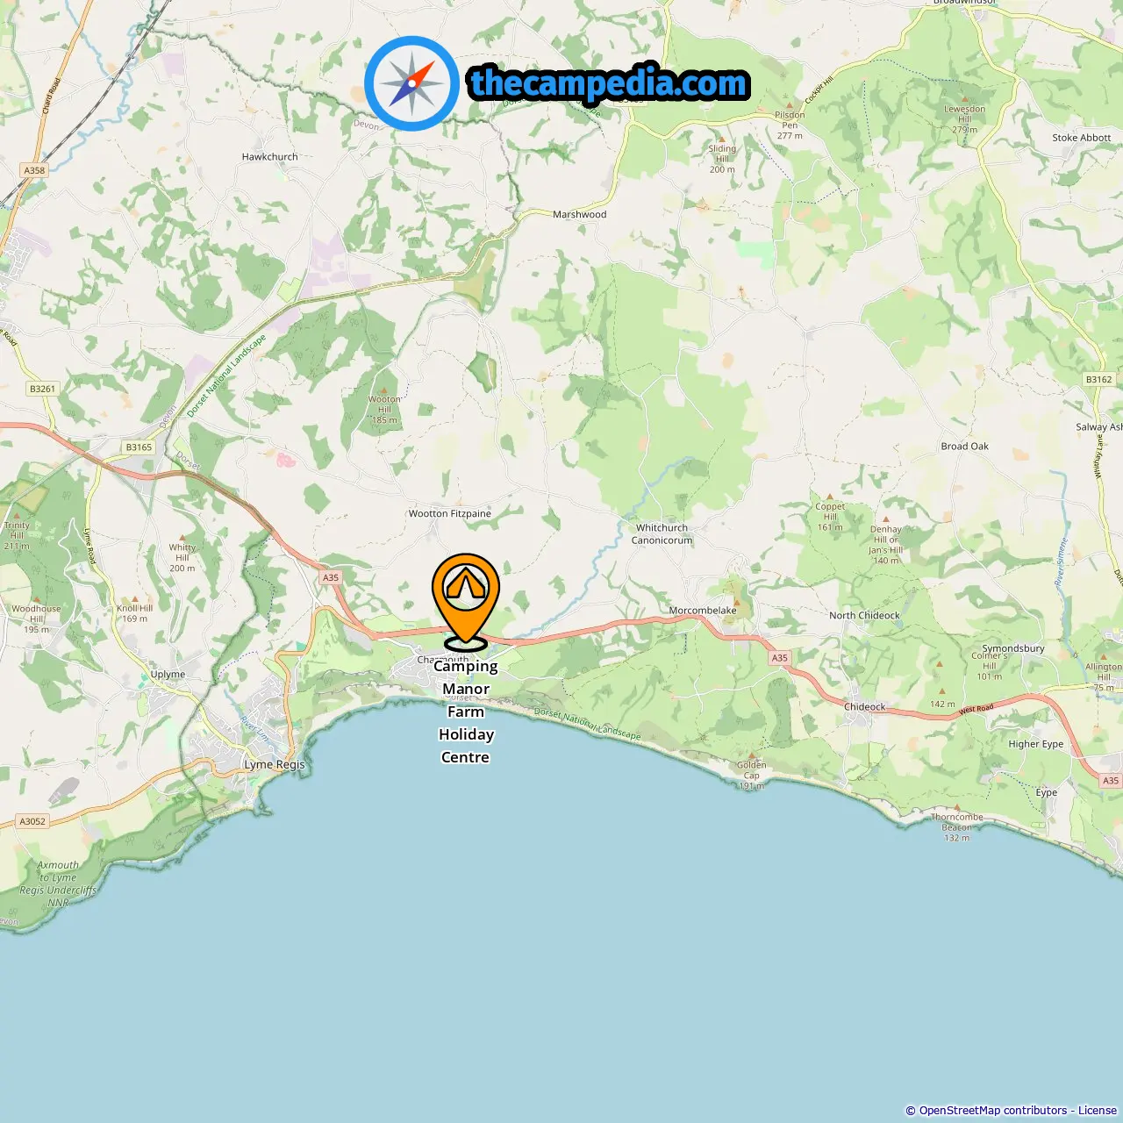Image resolution: width=1123 pixels, height=1123 pixels.
Task: Select the Lyme Regis town label
Action: pos(275,764)
